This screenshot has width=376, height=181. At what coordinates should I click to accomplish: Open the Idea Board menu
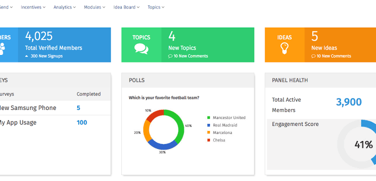pyautogui.click(x=126, y=7)
